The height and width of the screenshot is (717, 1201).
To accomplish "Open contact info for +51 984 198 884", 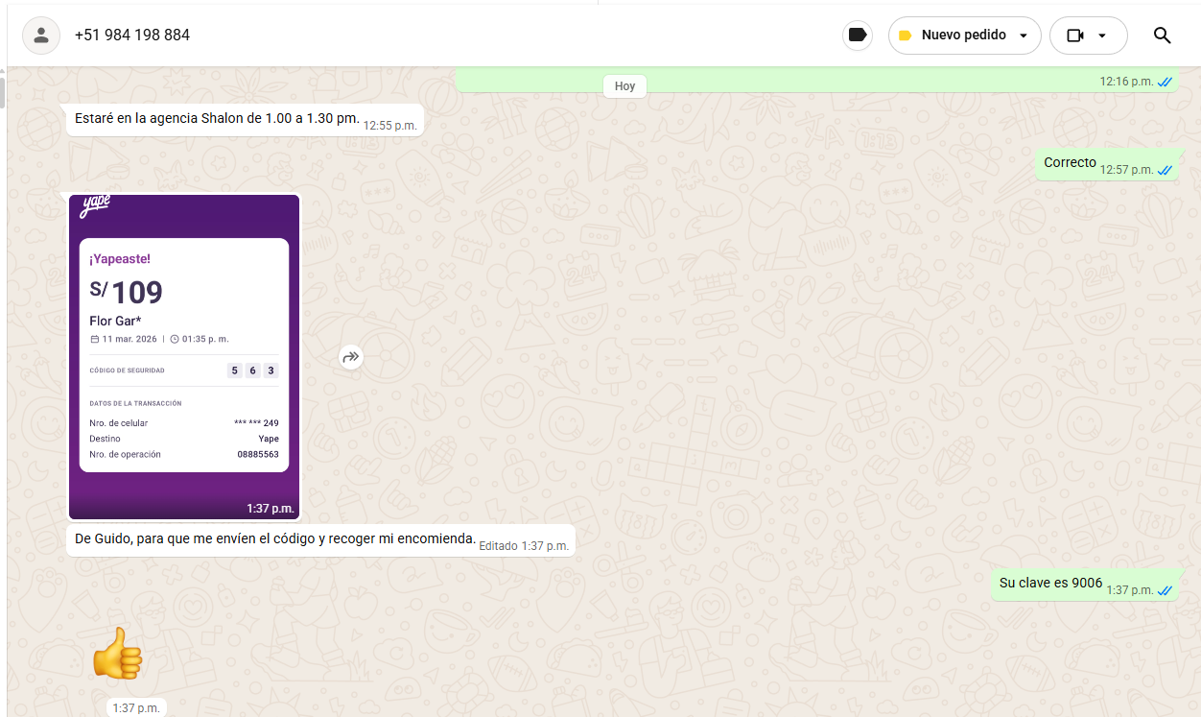I will point(132,36).
